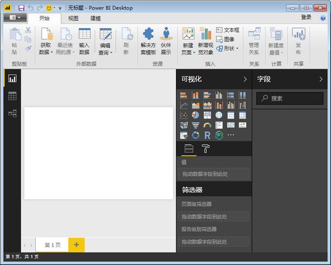Switch to the Modeling (建模) tab
The height and width of the screenshot is (265, 331).
(95, 18)
